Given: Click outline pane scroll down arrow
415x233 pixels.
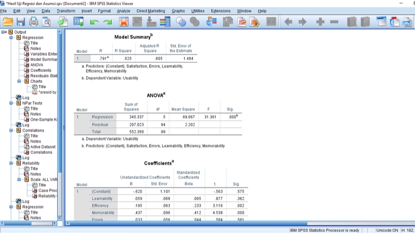Looking at the screenshot, I should point(60,218).
